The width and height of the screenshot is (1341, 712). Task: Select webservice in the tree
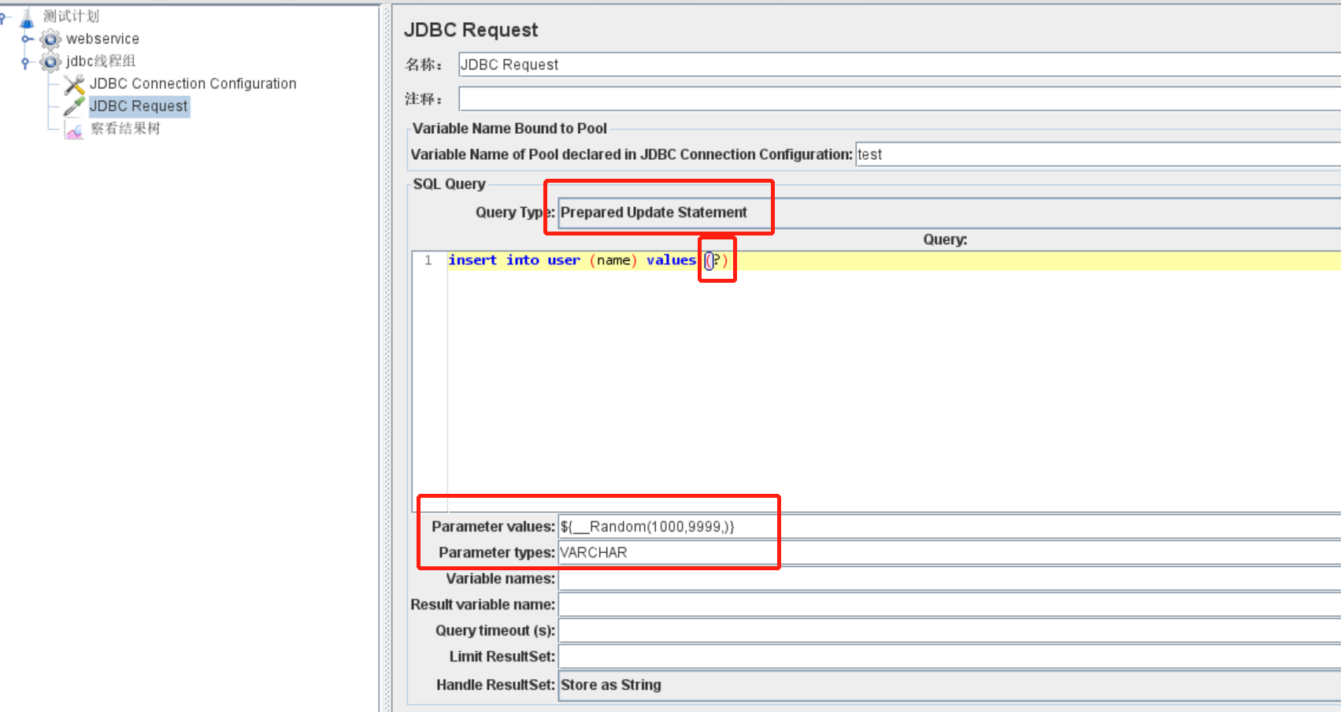pos(102,39)
